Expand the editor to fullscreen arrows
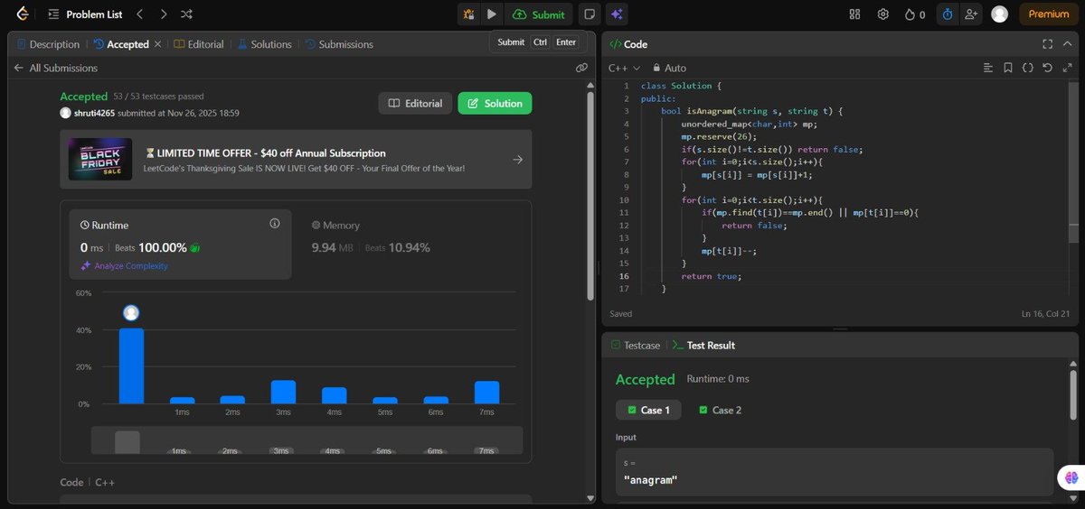 tap(1067, 68)
